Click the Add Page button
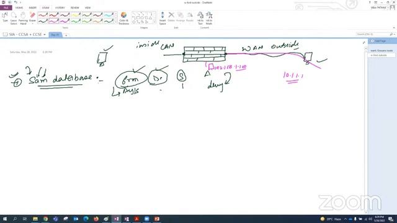This screenshot has height=223, width=397. [378, 41]
